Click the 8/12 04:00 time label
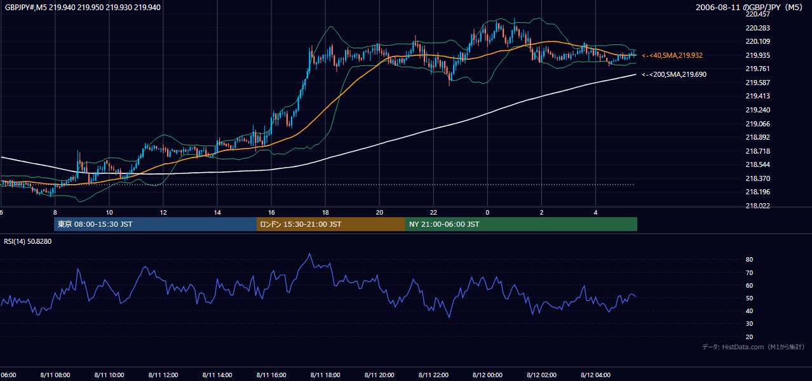 click(x=595, y=375)
